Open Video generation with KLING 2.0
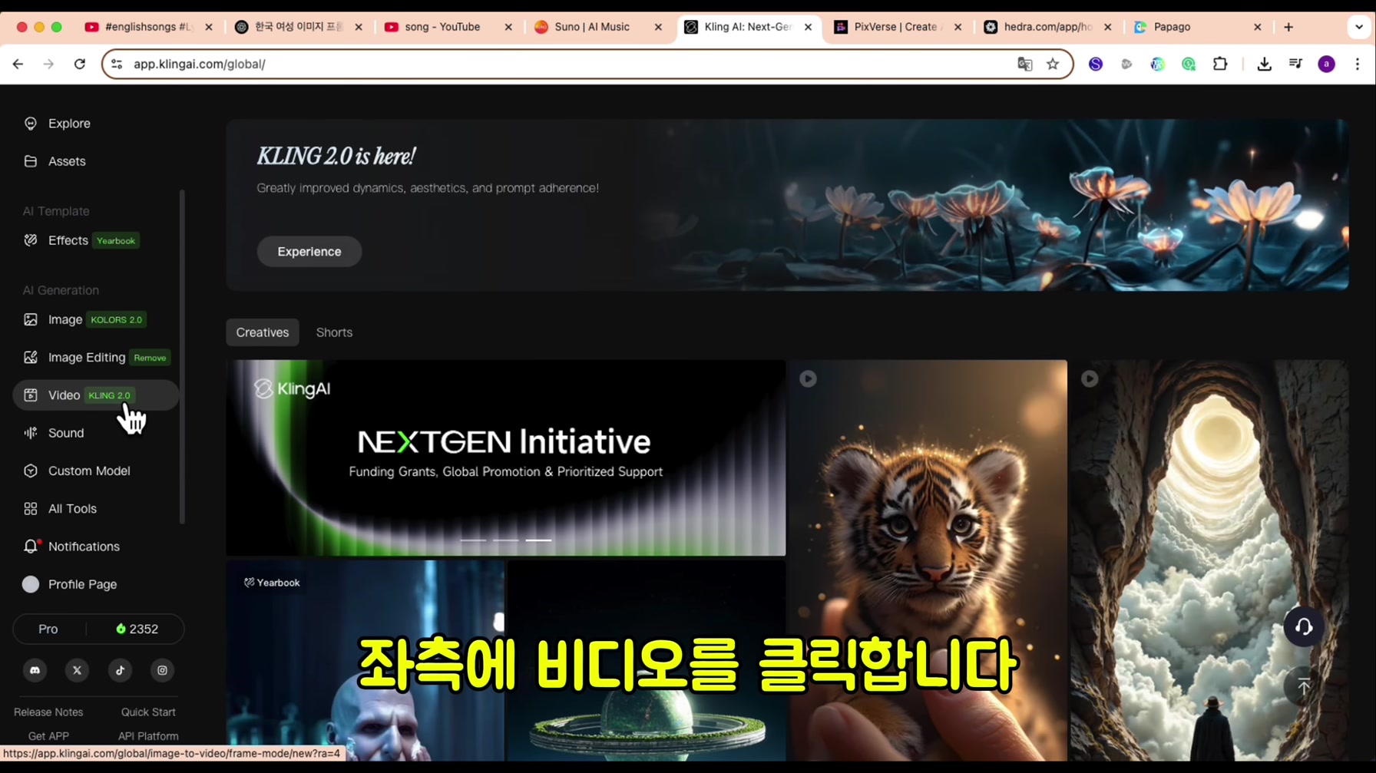Image resolution: width=1376 pixels, height=773 pixels. (x=96, y=395)
